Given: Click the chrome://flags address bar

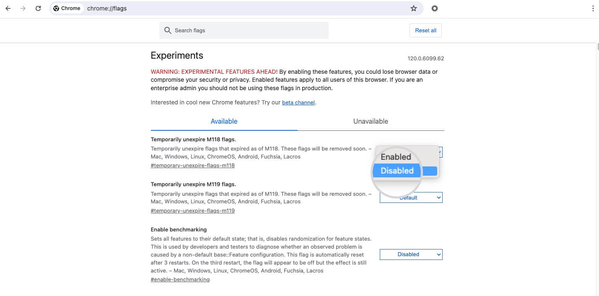Looking at the screenshot, I should 243,8.
